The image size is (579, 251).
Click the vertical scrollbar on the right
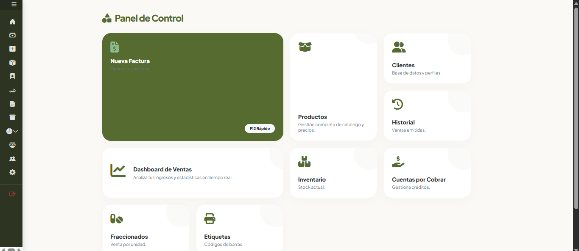(576, 106)
